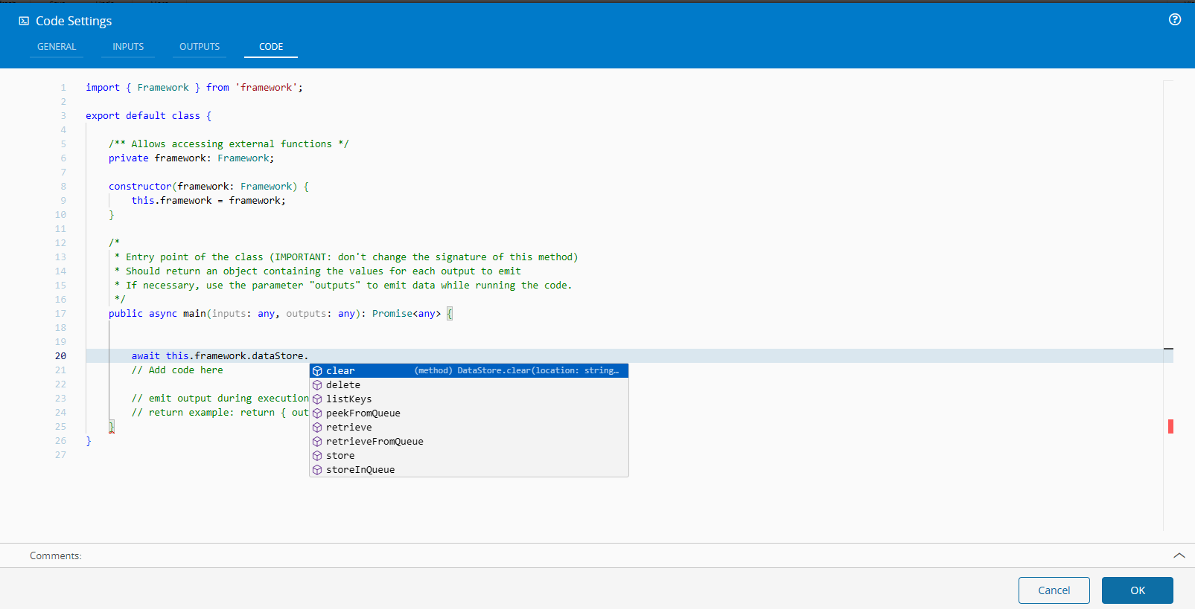Choose the delete autocomplete suggestion
This screenshot has height=609, width=1195.
(469, 385)
